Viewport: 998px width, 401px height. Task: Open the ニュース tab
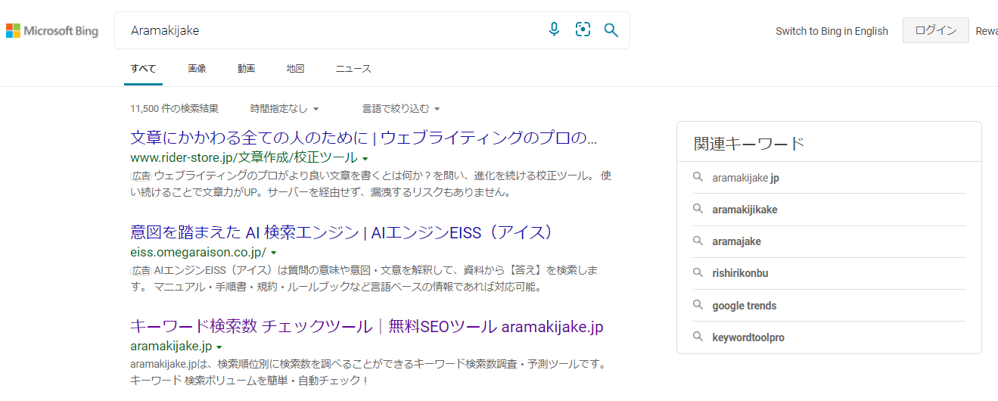(x=353, y=69)
